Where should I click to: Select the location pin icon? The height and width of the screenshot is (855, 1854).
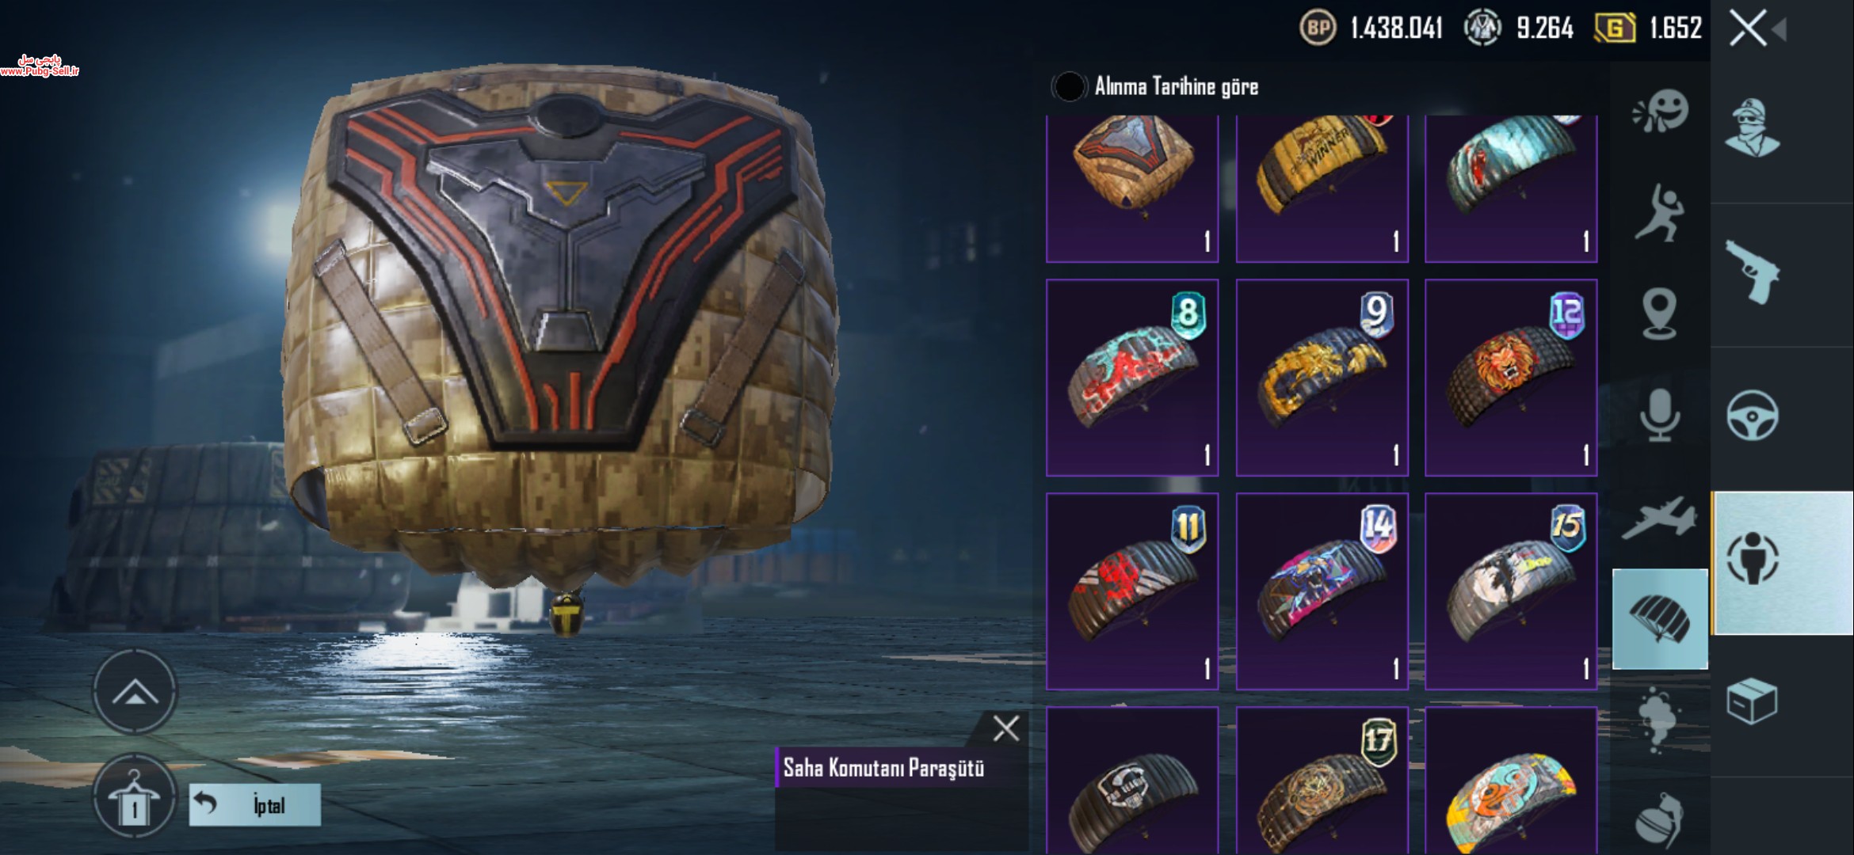tap(1660, 313)
